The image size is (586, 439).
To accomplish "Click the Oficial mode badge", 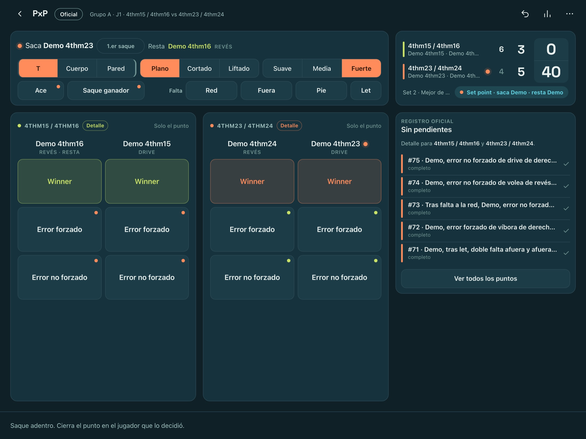I will click(68, 14).
